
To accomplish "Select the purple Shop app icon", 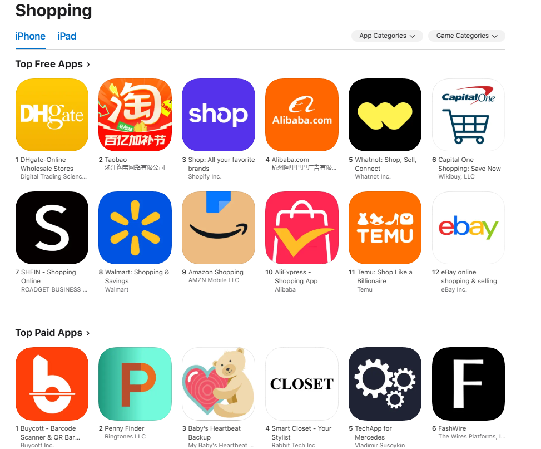I will (219, 115).
